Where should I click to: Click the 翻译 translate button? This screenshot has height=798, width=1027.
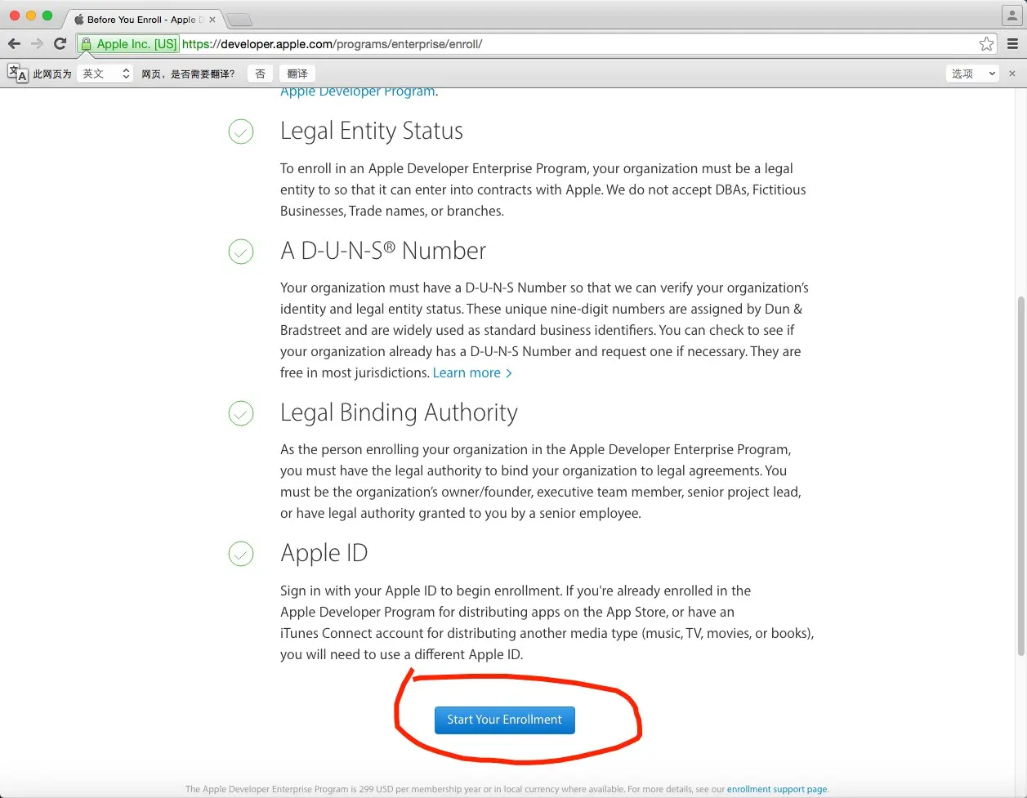pyautogui.click(x=297, y=74)
